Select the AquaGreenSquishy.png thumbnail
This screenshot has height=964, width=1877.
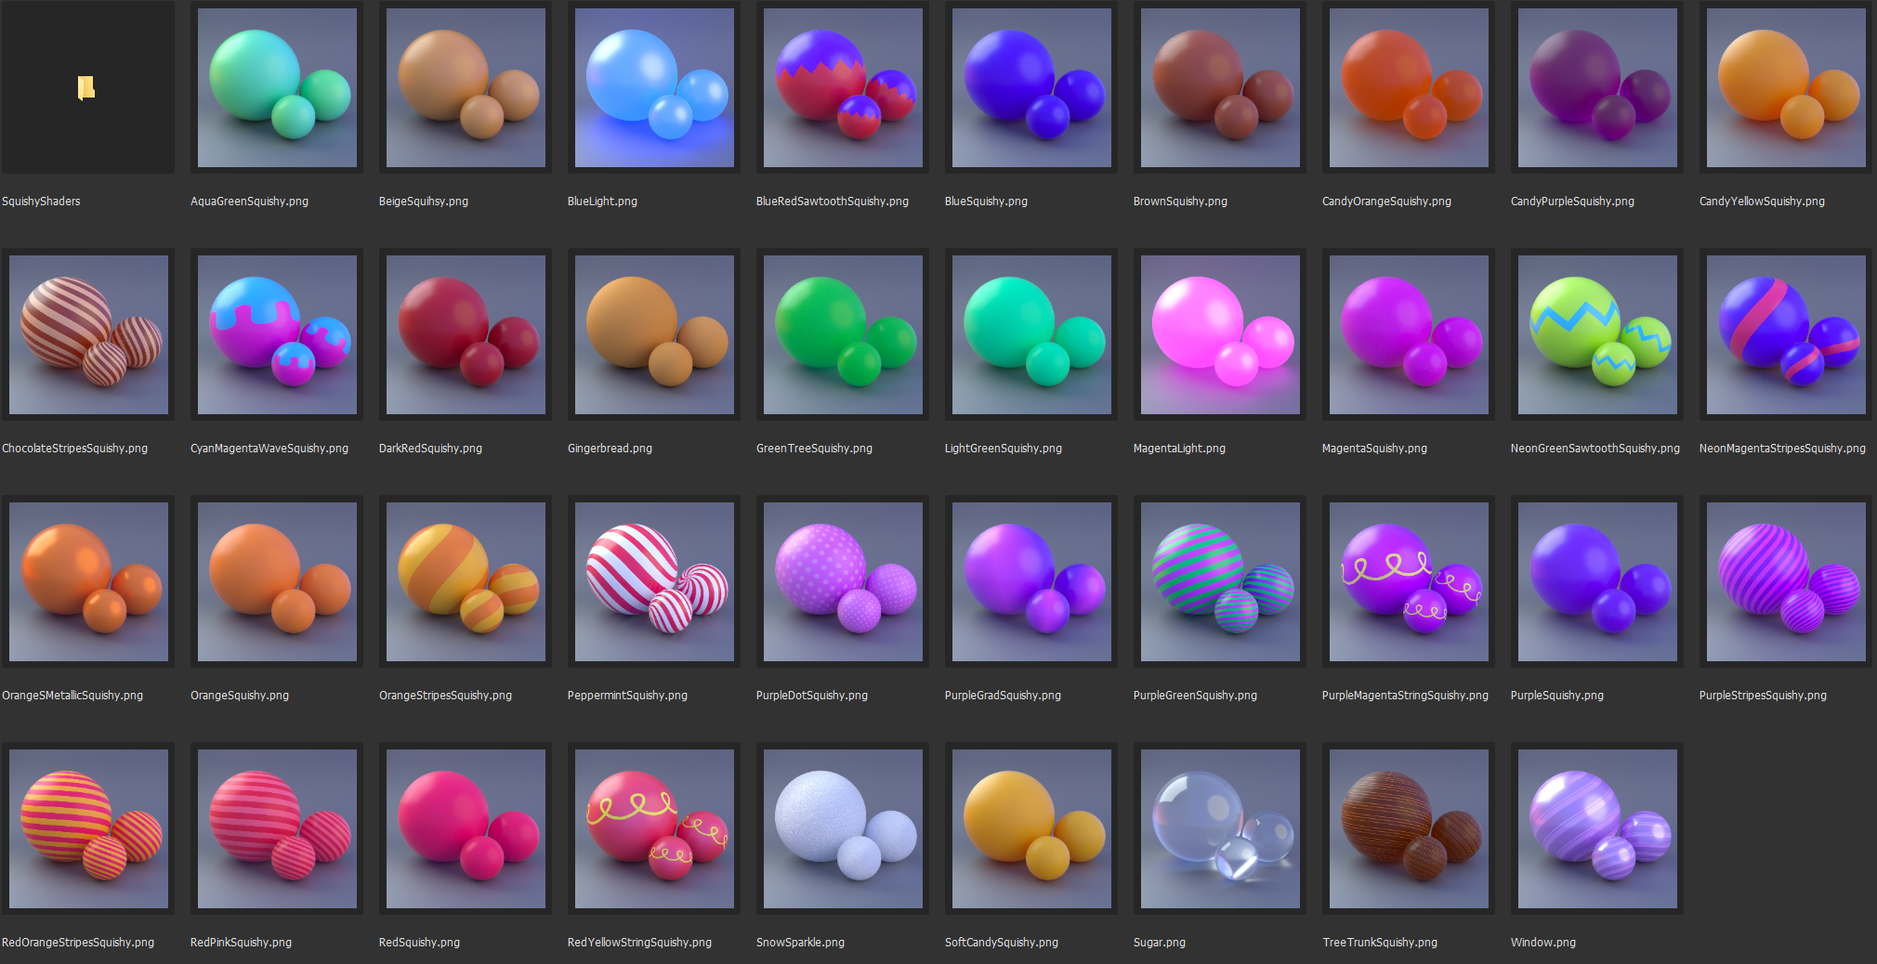277,88
